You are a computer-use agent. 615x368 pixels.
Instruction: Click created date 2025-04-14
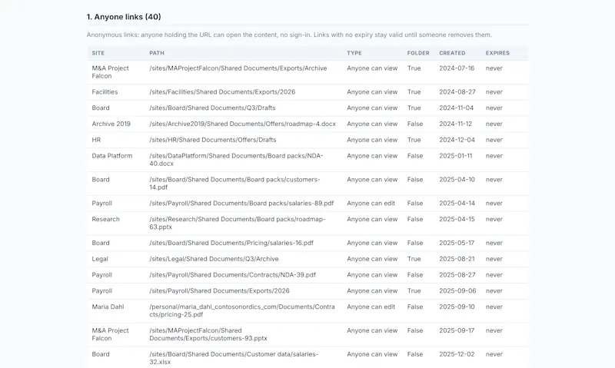[x=457, y=204]
